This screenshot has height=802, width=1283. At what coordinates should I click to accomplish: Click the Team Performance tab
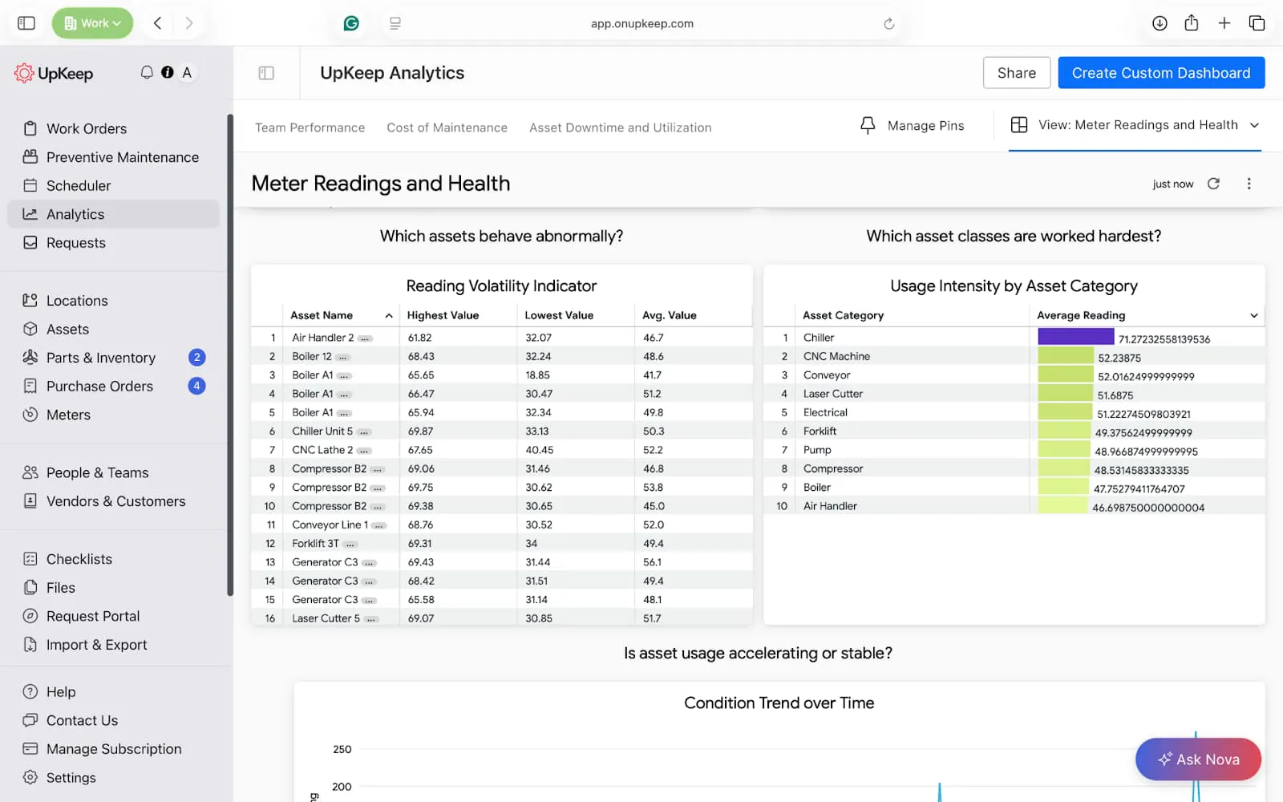coord(310,128)
